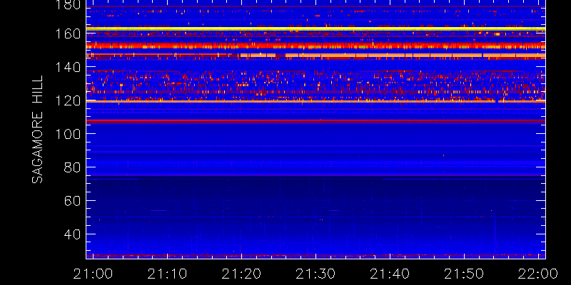The width and height of the screenshot is (571, 285).
Task: Click the 21:30 time axis label
Action: click(315, 274)
